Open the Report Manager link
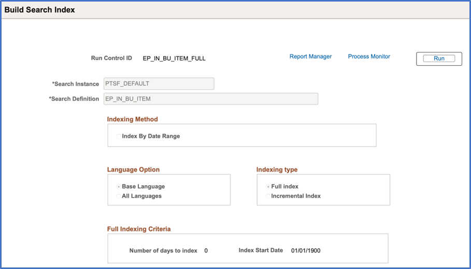471x269 pixels. click(310, 56)
